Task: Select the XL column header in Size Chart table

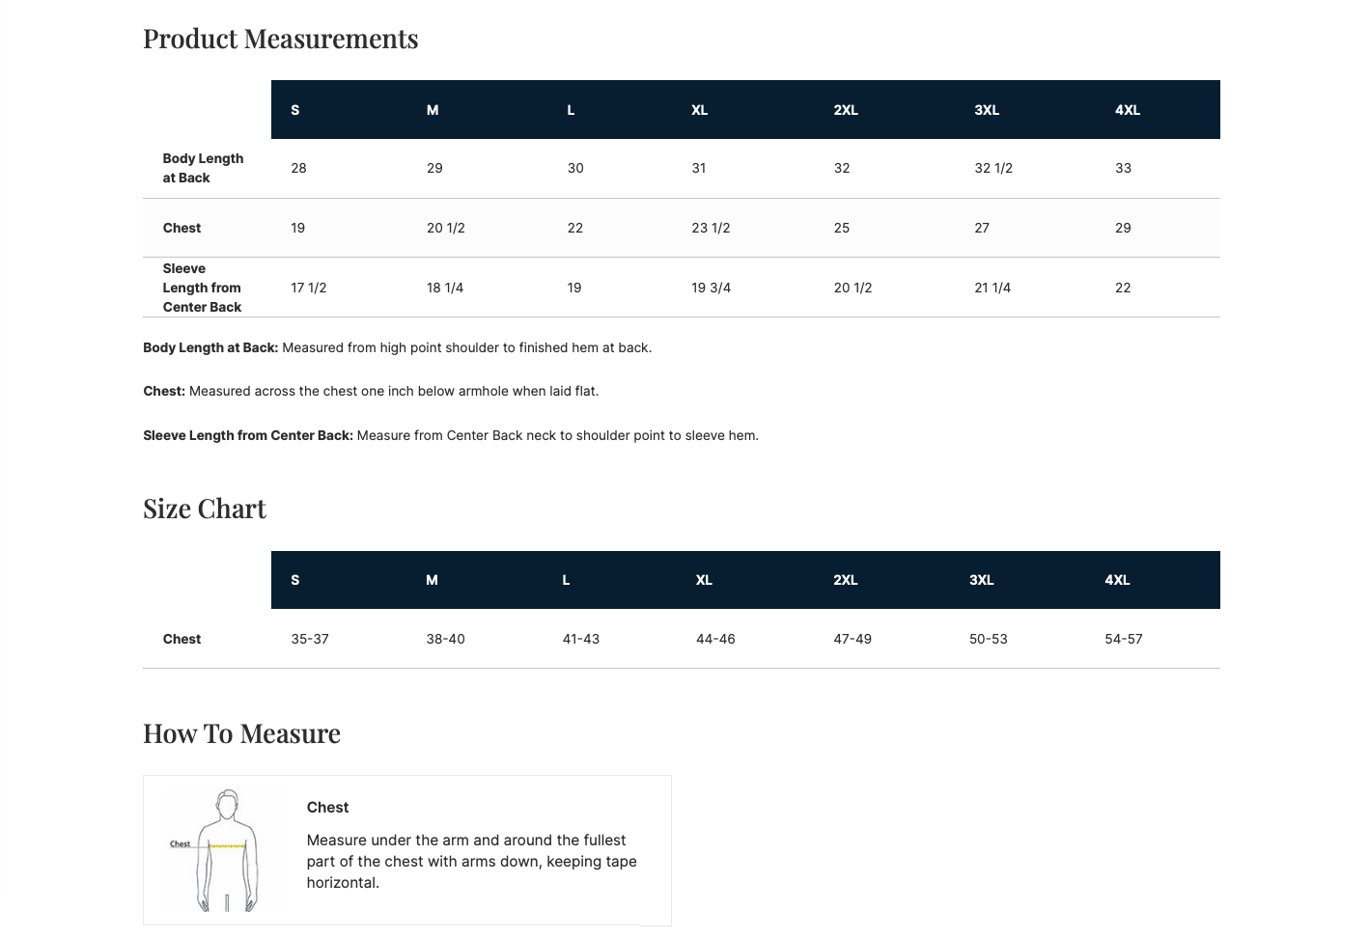Action: (704, 580)
